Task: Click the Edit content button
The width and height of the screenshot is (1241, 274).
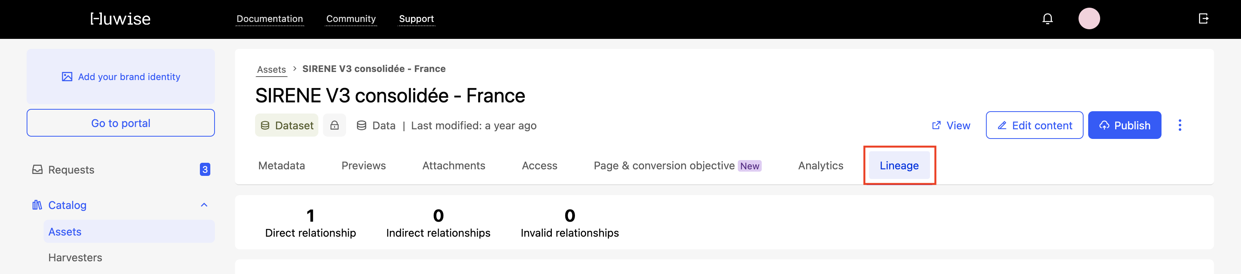Action: (1034, 125)
